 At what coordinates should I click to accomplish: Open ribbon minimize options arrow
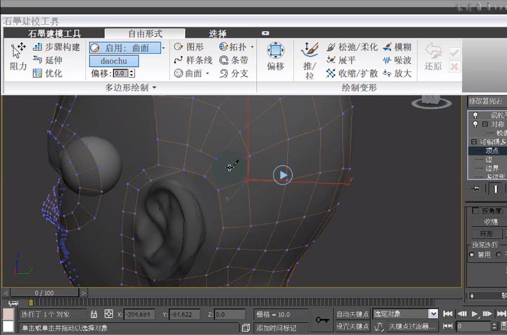tap(265, 33)
